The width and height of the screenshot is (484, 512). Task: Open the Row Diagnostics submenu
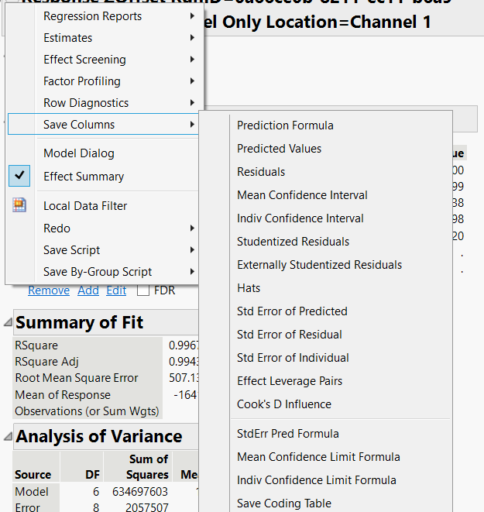[86, 103]
